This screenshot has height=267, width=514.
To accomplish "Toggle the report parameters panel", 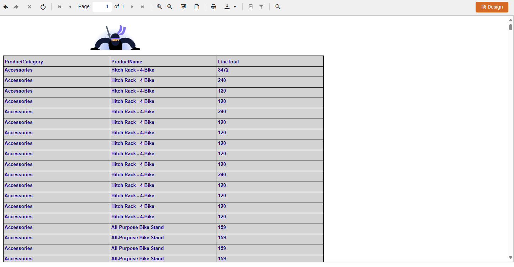I will [x=251, y=6].
